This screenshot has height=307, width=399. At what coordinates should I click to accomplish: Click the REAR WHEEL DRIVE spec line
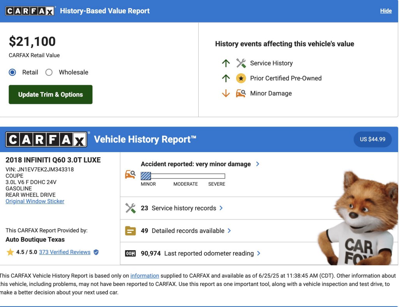point(30,195)
